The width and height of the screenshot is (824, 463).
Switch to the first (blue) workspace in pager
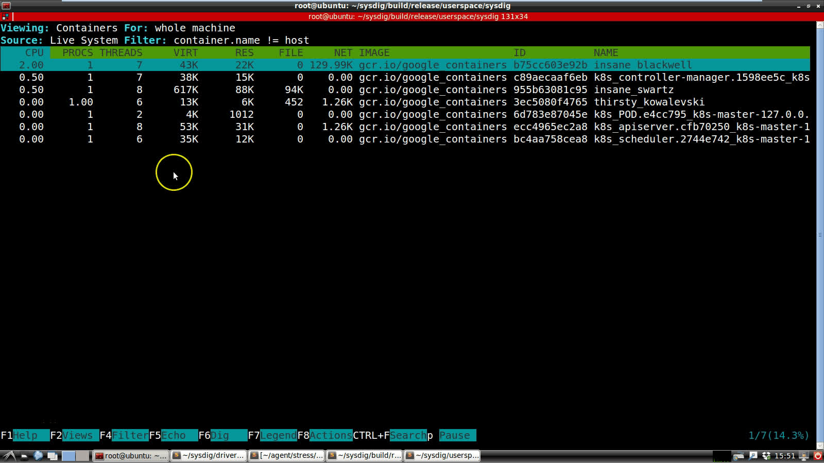68,456
